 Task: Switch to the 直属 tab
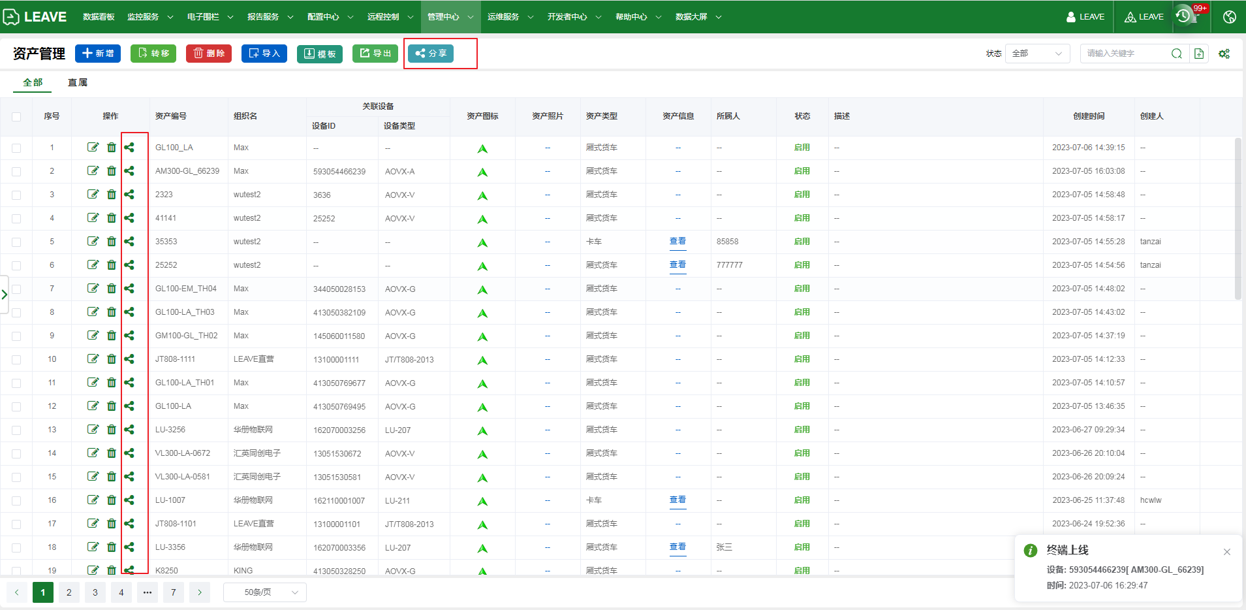tap(78, 82)
